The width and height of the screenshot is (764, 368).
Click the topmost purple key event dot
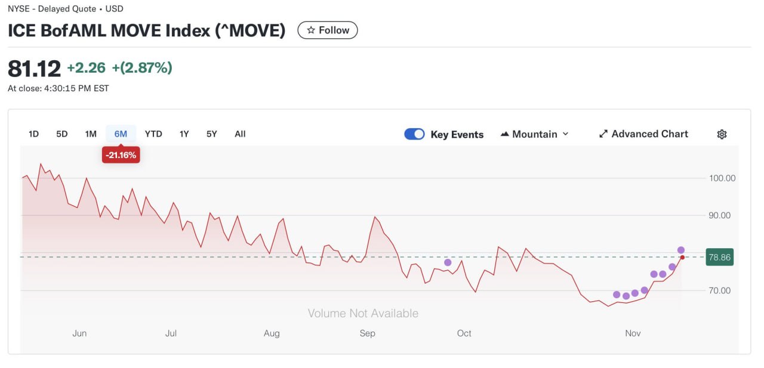pos(681,250)
